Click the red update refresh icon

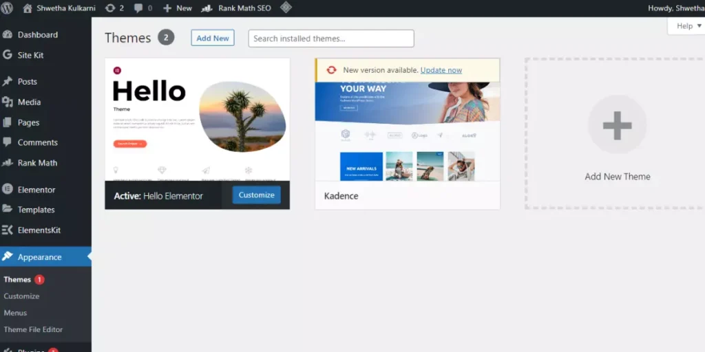331,70
